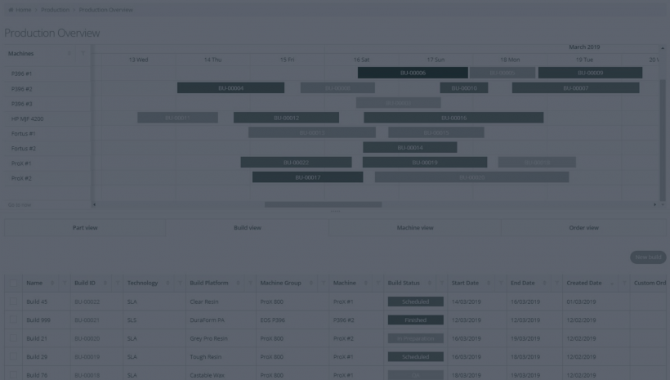The width and height of the screenshot is (670, 380).
Task: Tick the checkbox for the Build 45 row
Action: (x=13, y=302)
